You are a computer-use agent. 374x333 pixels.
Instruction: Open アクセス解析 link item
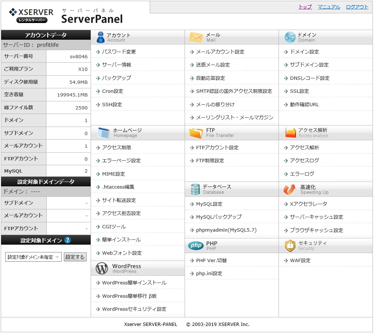304,147
